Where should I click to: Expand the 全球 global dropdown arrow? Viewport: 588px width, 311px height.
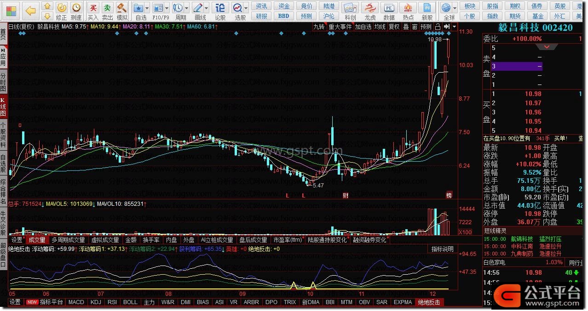[455, 8]
